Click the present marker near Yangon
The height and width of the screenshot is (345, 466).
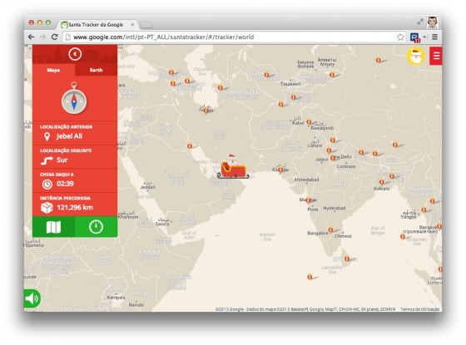tap(424, 209)
